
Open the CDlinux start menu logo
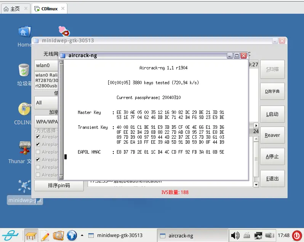(x=10, y=235)
